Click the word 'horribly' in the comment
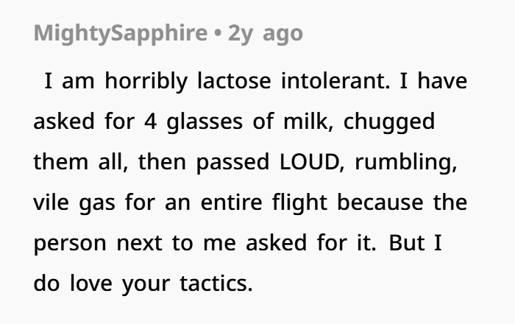 coord(146,81)
